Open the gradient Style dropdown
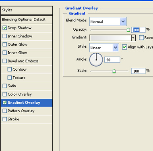Image resolution: width=153 pixels, height=151 pixels. coord(104,48)
